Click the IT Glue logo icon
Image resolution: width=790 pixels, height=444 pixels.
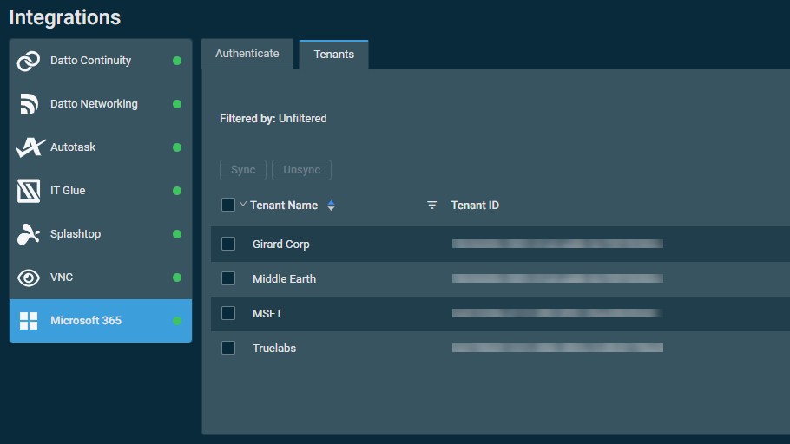point(29,191)
